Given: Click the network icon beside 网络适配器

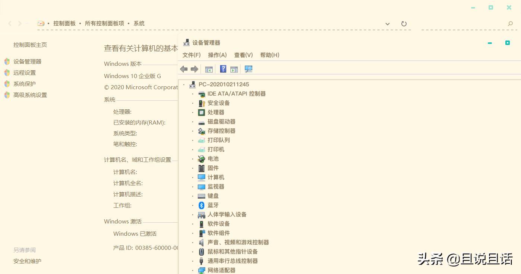Looking at the screenshot, I should 202,270.
